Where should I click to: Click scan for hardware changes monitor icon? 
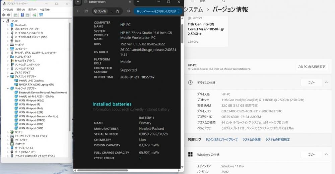pos(41,15)
